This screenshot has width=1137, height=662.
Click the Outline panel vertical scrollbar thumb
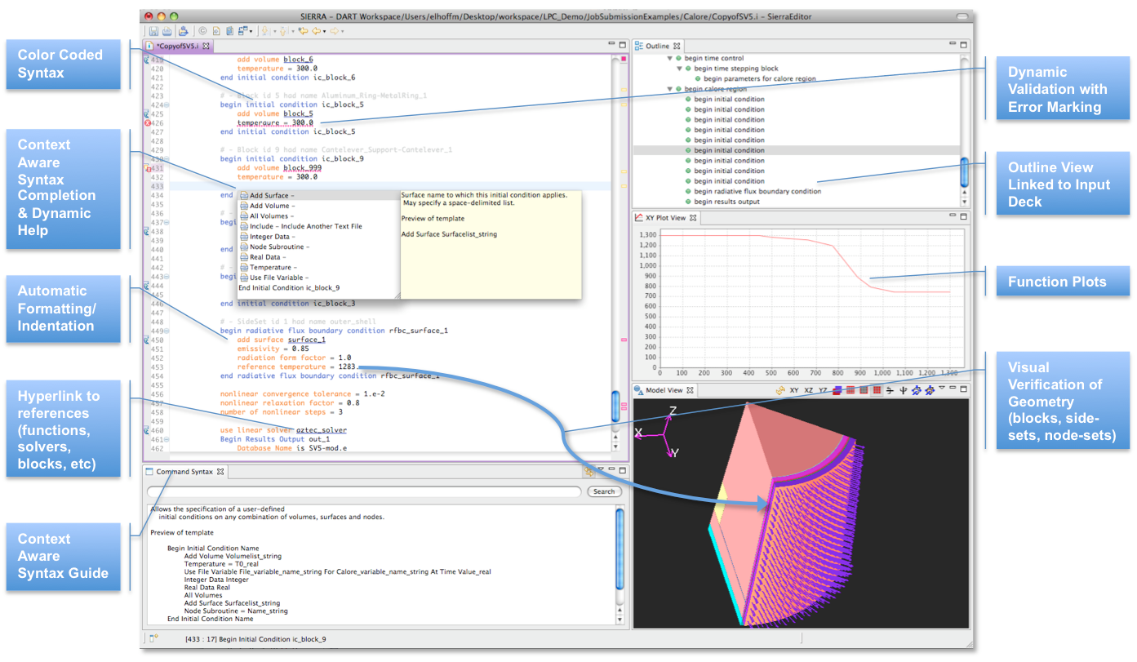point(964,172)
